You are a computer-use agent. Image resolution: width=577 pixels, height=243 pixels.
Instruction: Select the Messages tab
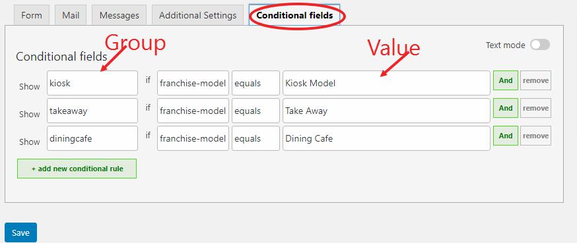(119, 15)
